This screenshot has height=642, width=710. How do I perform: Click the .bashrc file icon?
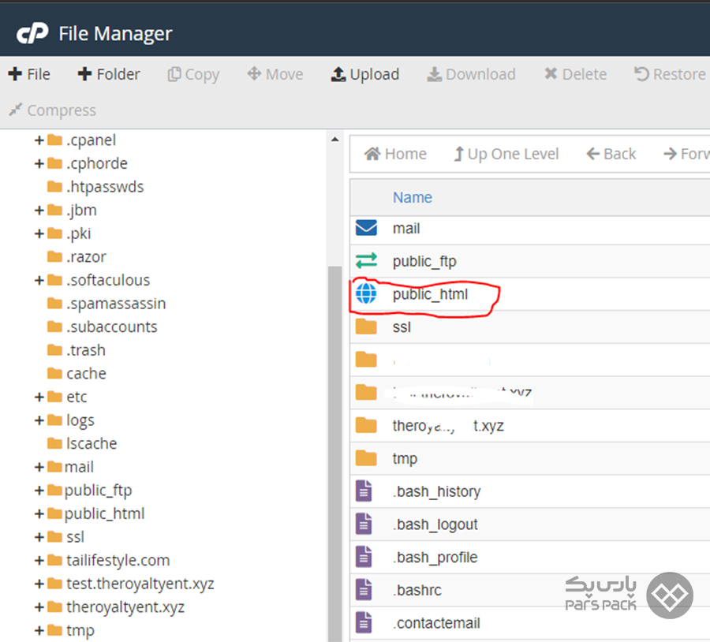click(x=364, y=590)
